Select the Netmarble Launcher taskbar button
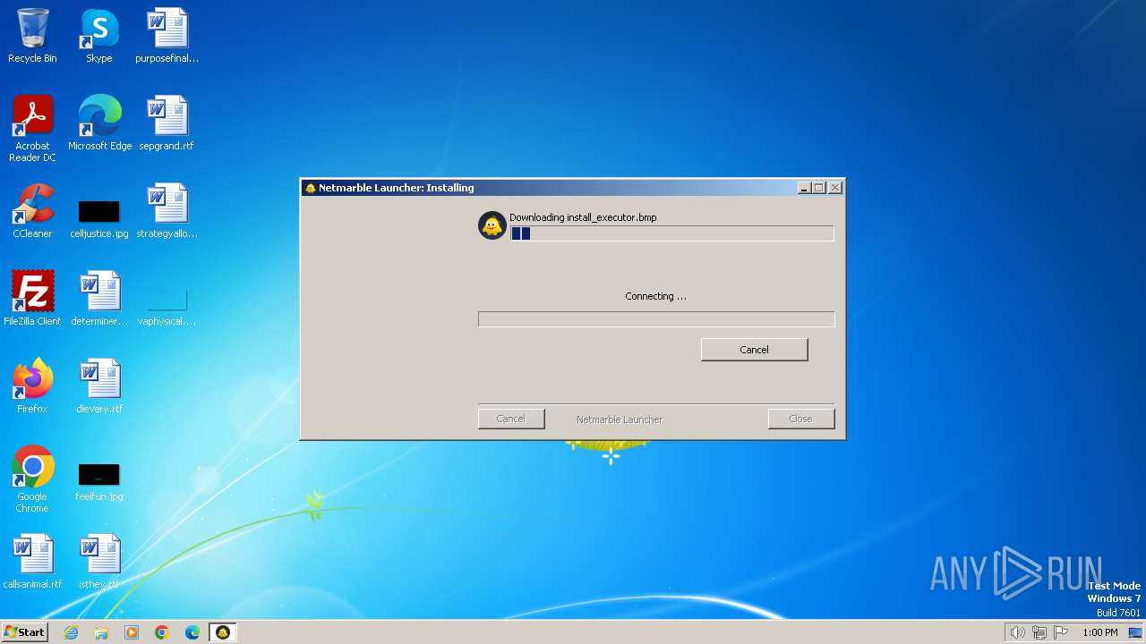The height and width of the screenshot is (644, 1146). [223, 632]
